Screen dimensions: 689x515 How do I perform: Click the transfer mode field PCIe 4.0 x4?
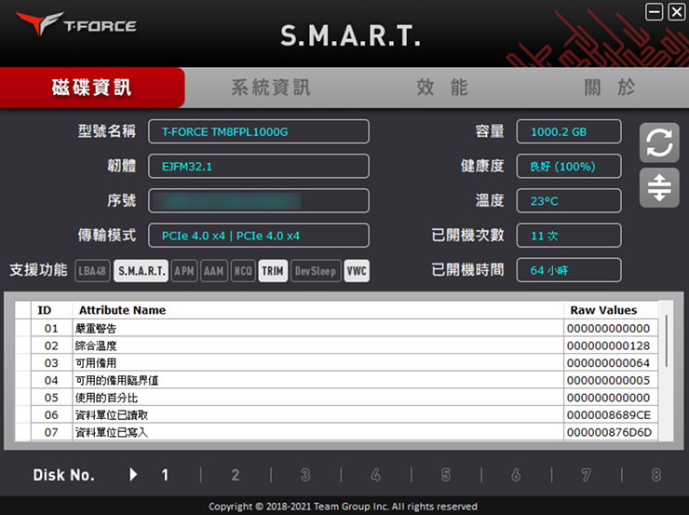[259, 236]
